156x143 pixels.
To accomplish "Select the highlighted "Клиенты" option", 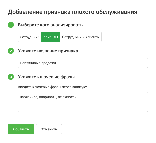I will 51,37.
